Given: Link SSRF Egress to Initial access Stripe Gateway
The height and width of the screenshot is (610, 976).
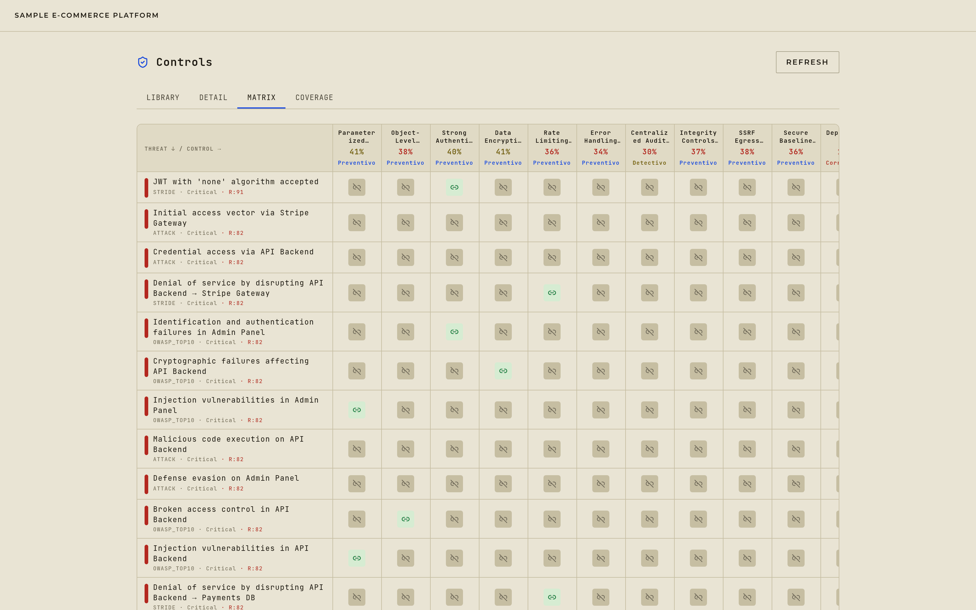Looking at the screenshot, I should pos(747,222).
